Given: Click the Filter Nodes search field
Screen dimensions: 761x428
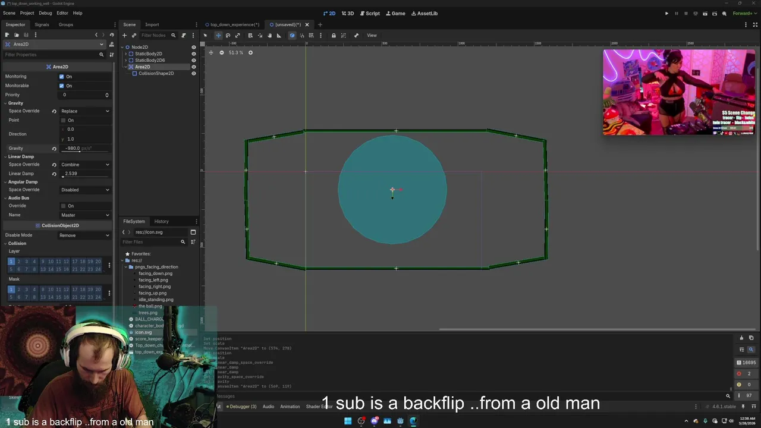Looking at the screenshot, I should [x=158, y=35].
